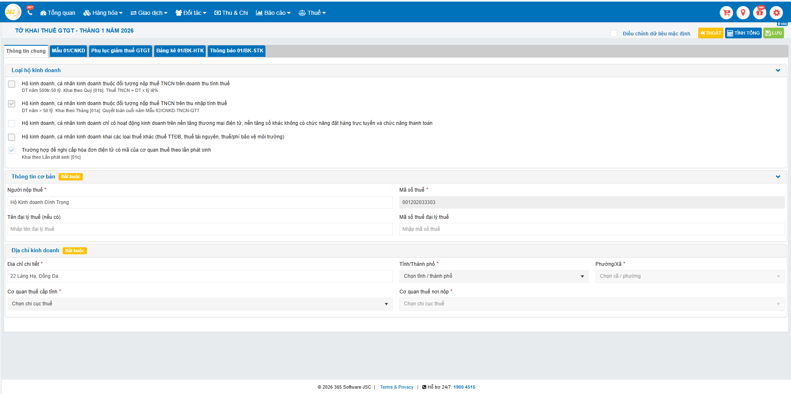The height and width of the screenshot is (394, 791).
Task: Click the 365 logo icon
Action: pos(13,12)
